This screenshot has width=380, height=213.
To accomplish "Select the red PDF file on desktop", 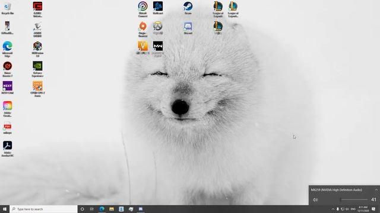I will 7,128.
